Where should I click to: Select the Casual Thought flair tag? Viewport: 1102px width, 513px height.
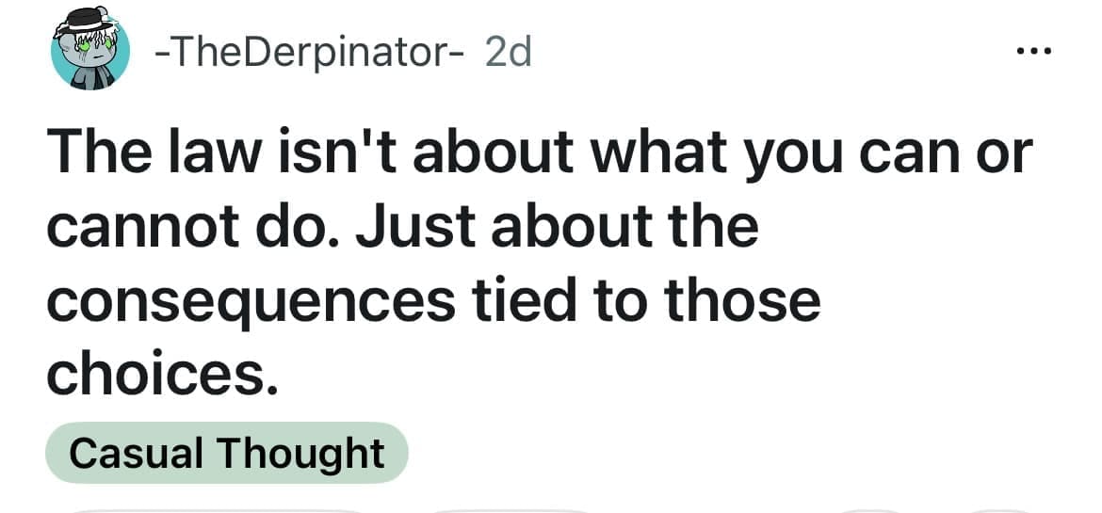(x=226, y=453)
